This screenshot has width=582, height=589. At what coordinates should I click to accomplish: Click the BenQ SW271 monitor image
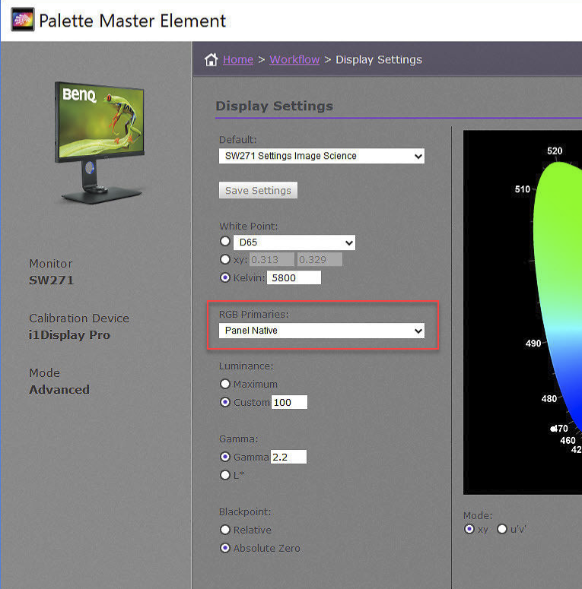click(100, 143)
